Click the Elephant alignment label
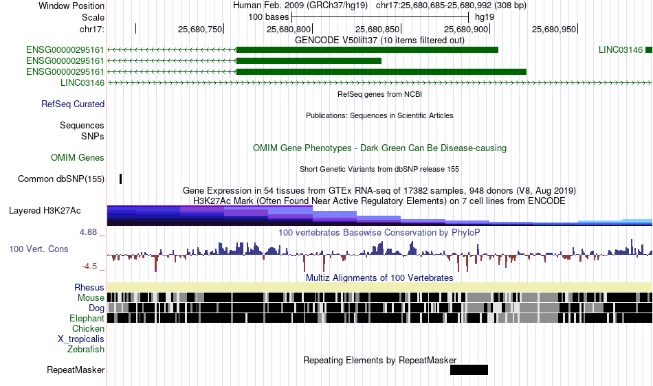The width and height of the screenshot is (653, 386). [87, 319]
